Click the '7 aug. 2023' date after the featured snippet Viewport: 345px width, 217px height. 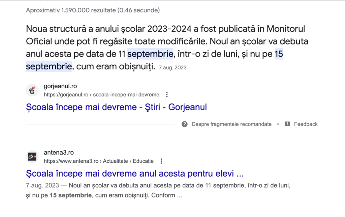click(x=172, y=68)
